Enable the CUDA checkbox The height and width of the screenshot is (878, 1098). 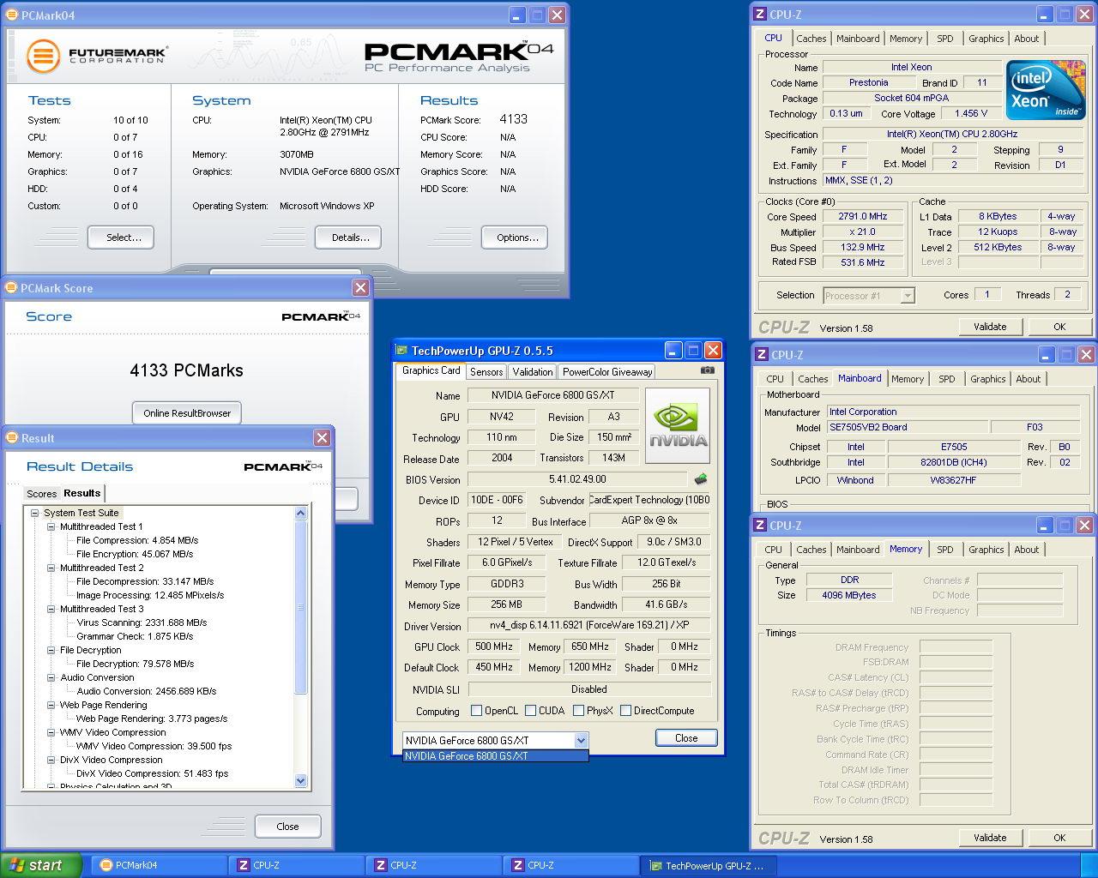coord(530,711)
